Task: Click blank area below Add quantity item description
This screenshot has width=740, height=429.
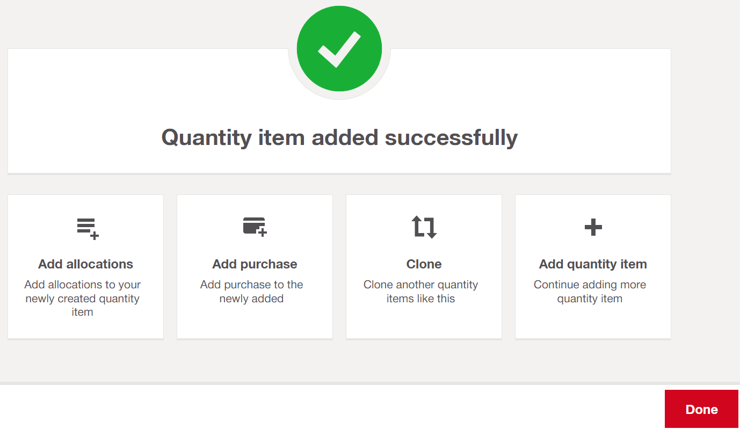Action: point(593,322)
